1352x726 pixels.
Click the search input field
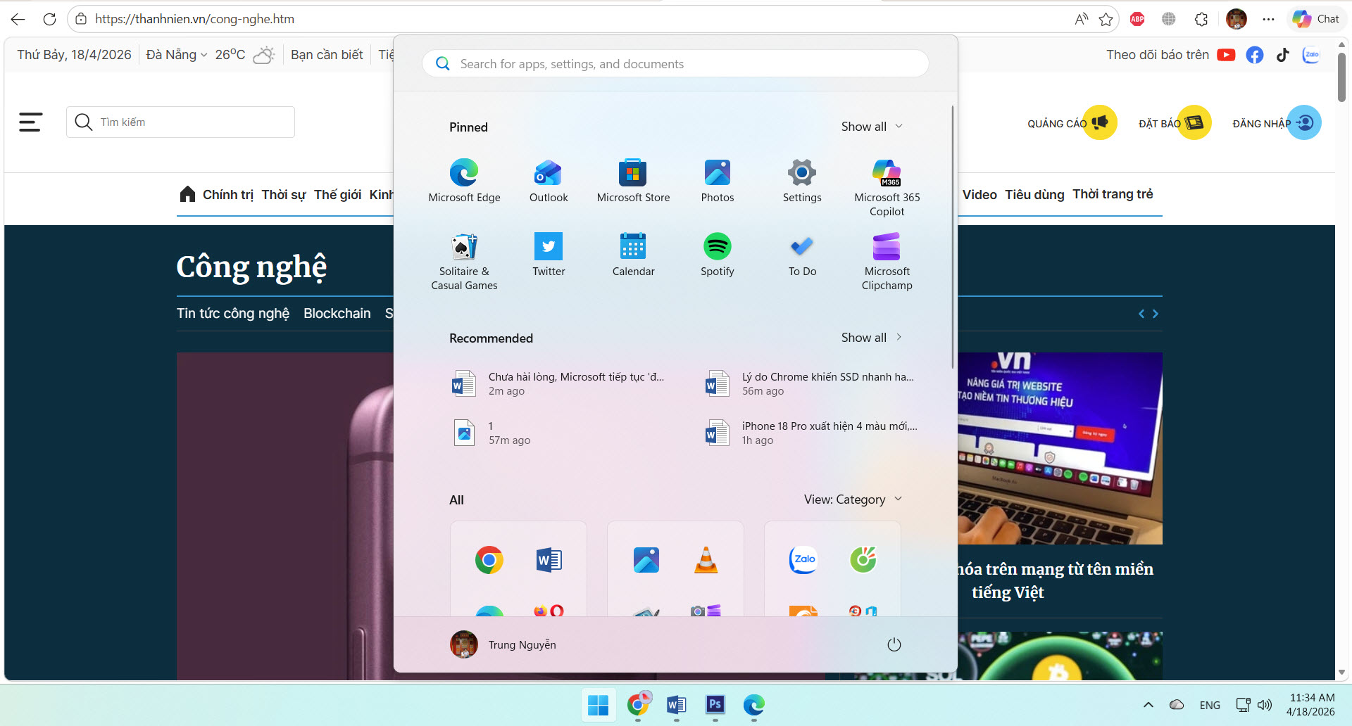point(675,63)
